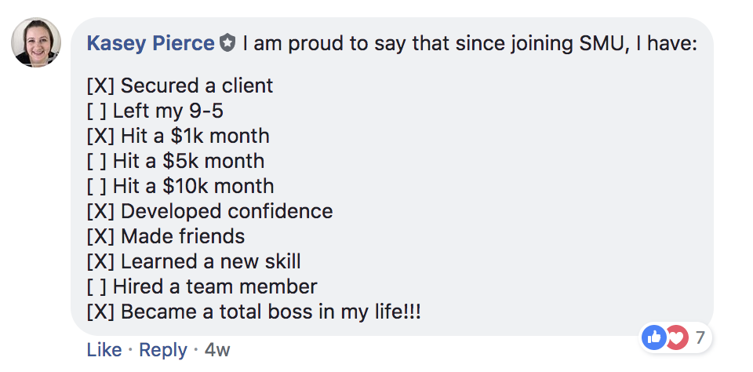
Task: Click the blue thumbs-up reaction icon
Action: (x=653, y=338)
